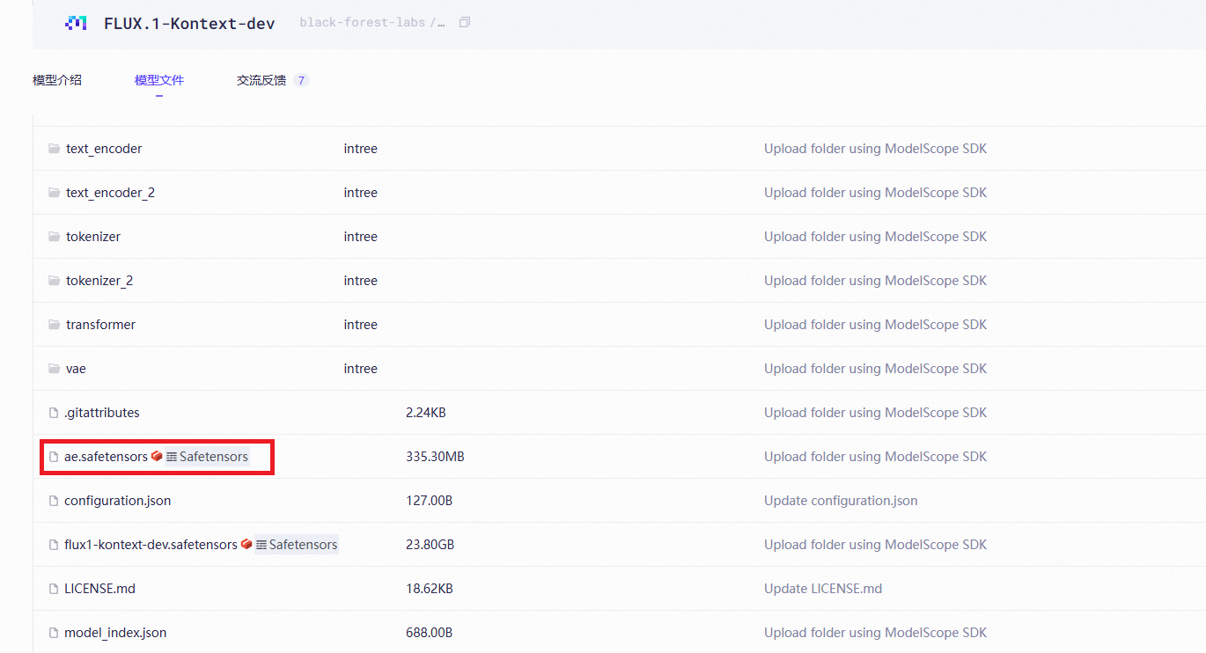Click 'intree' in the tokenizer_2 row
The image size is (1206, 653).
361,281
